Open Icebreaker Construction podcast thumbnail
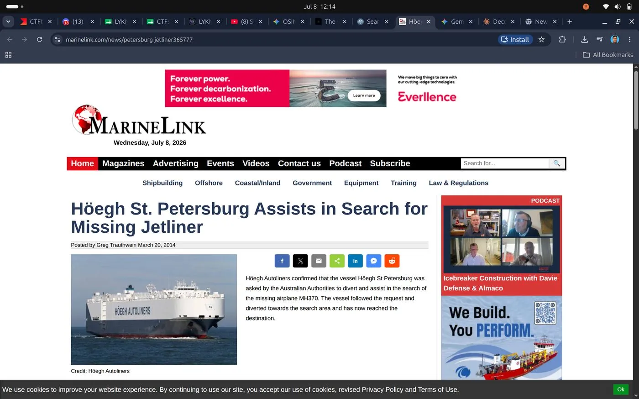The height and width of the screenshot is (399, 639). coord(502,239)
